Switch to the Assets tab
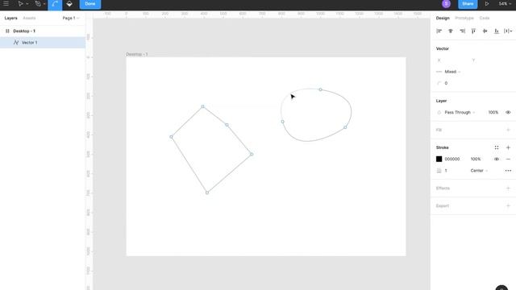This screenshot has height=290, width=516. pyautogui.click(x=29, y=18)
